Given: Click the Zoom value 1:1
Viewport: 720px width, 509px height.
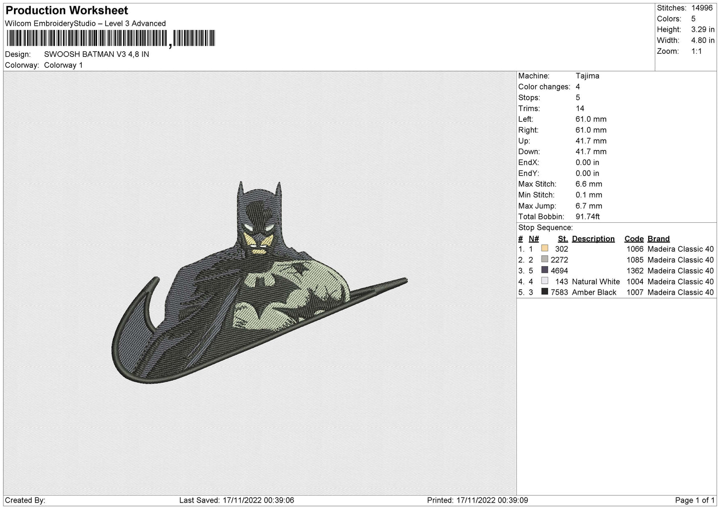Looking at the screenshot, I should [x=697, y=51].
